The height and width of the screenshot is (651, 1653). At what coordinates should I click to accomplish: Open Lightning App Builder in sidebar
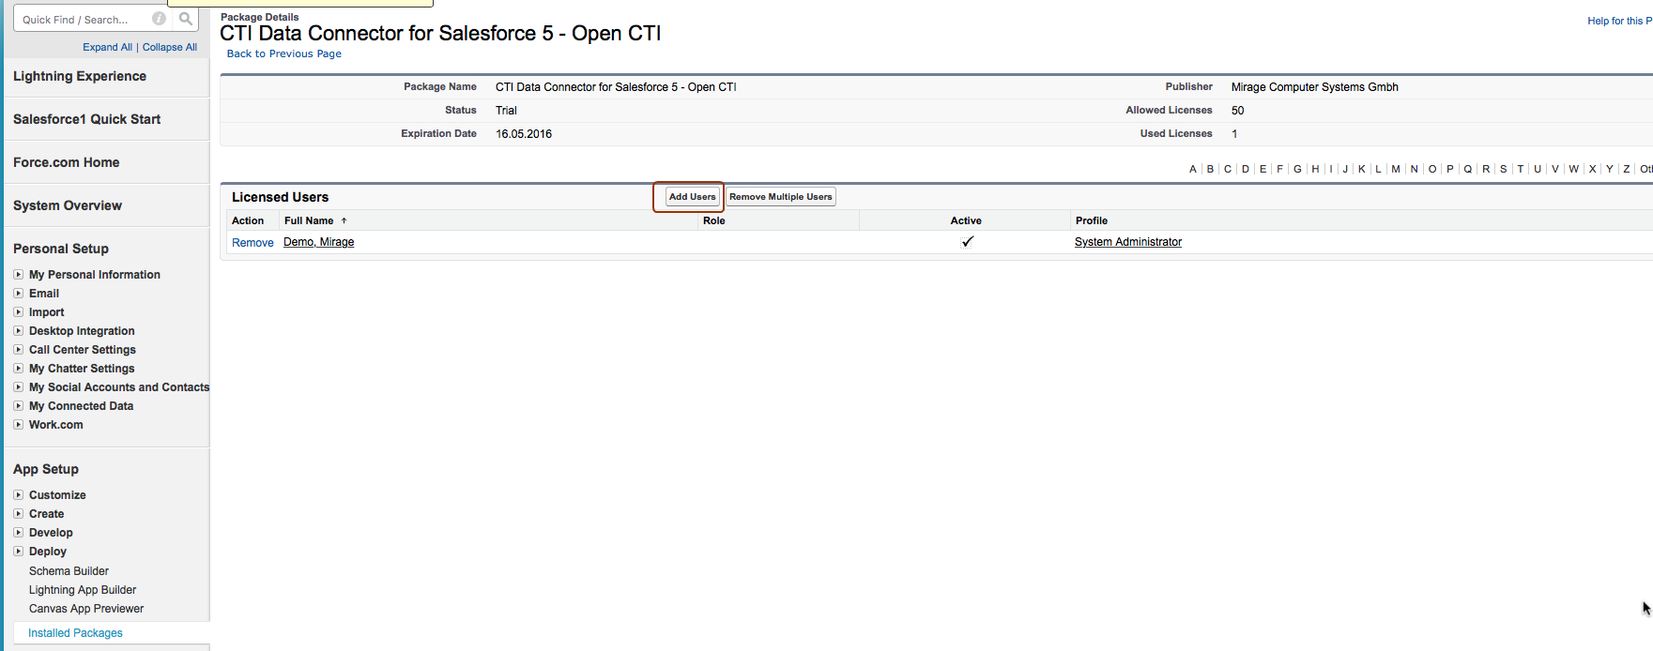[83, 590]
